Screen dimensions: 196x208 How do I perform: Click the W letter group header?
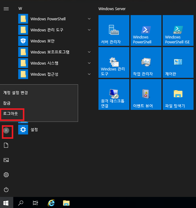point(20,9)
